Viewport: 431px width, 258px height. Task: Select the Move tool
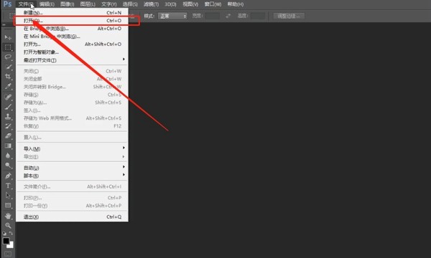point(8,37)
